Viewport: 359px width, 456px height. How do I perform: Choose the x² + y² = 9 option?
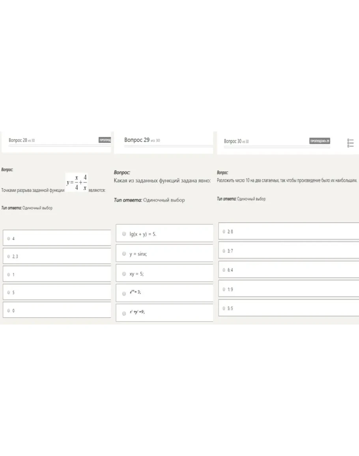point(124,312)
